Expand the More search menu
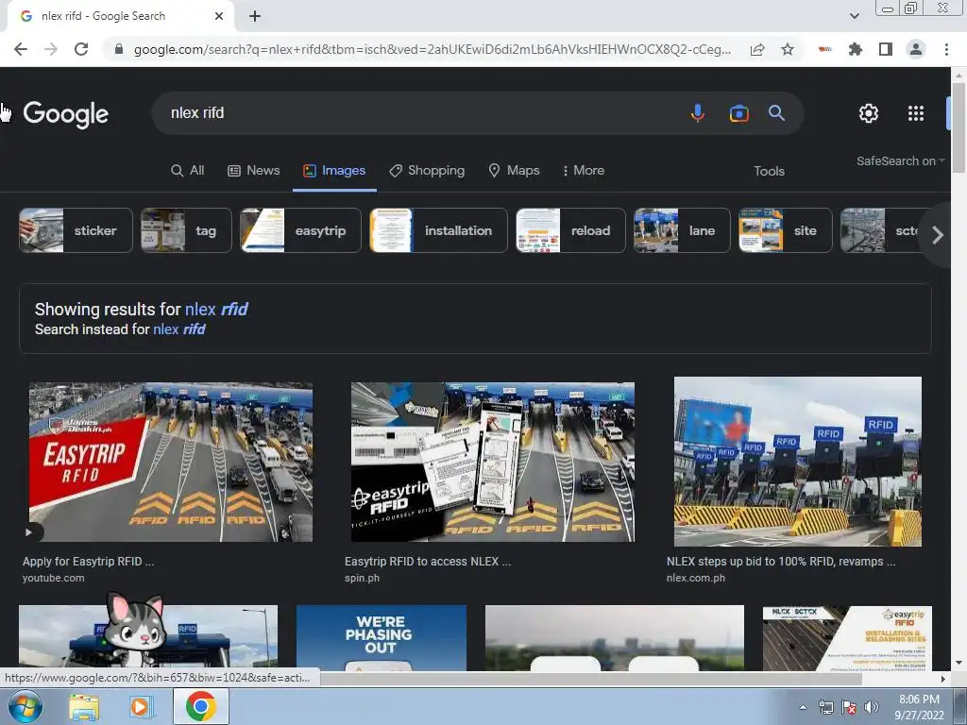Image resolution: width=967 pixels, height=725 pixels. [583, 170]
